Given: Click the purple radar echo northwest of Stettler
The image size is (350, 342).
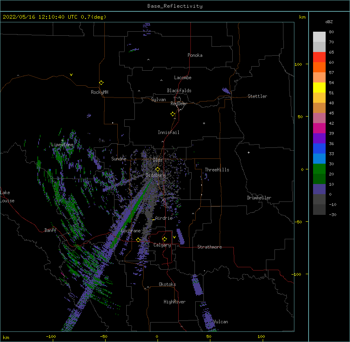Looking at the screenshot, I should 226,91.
